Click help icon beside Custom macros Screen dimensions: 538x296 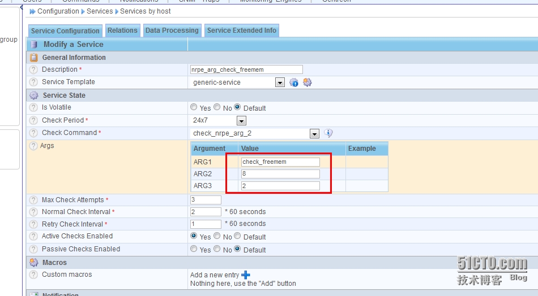[x=33, y=275]
